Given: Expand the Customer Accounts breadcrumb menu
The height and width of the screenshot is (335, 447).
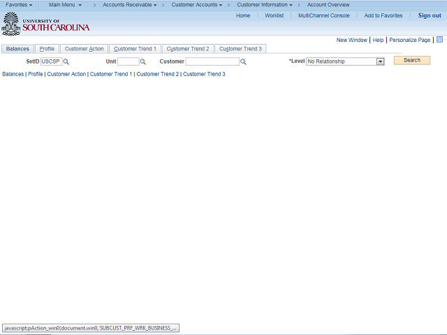Looking at the screenshot, I should 197,5.
